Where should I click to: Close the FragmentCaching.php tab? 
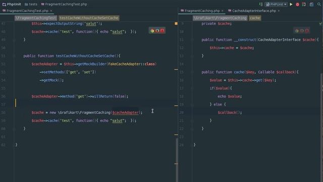[x=223, y=11]
